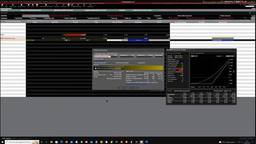The image size is (256, 144).
Task: Click the 'Tipo di ordine MKT' text
Action: click(100, 63)
